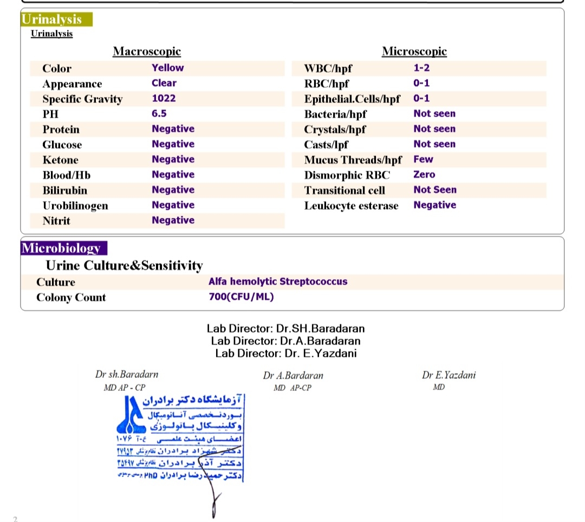Click the Lab Director Dr. E.Yazdani line

pos(286,353)
